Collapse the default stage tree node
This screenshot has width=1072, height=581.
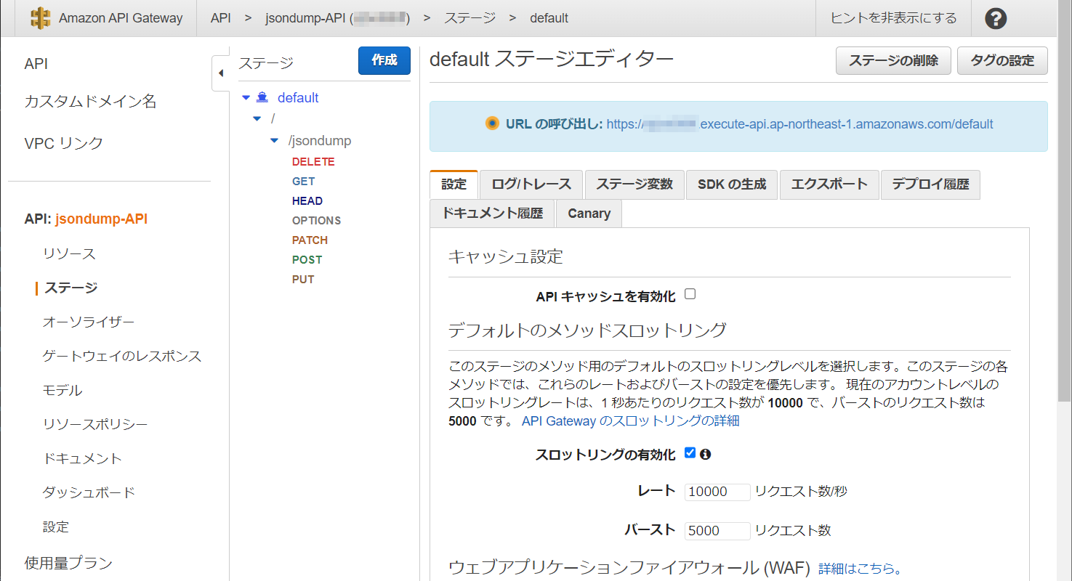tap(246, 98)
